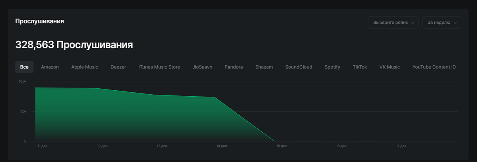Switch to the Apple Music tab
This screenshot has height=162, width=477.
(x=85, y=67)
